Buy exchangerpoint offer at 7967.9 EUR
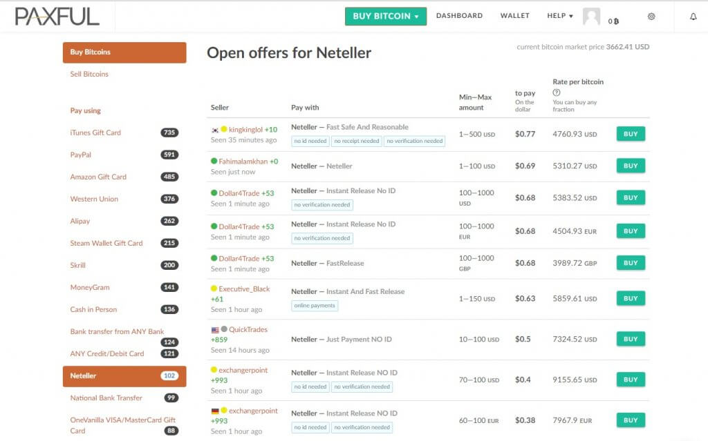 pyautogui.click(x=631, y=420)
